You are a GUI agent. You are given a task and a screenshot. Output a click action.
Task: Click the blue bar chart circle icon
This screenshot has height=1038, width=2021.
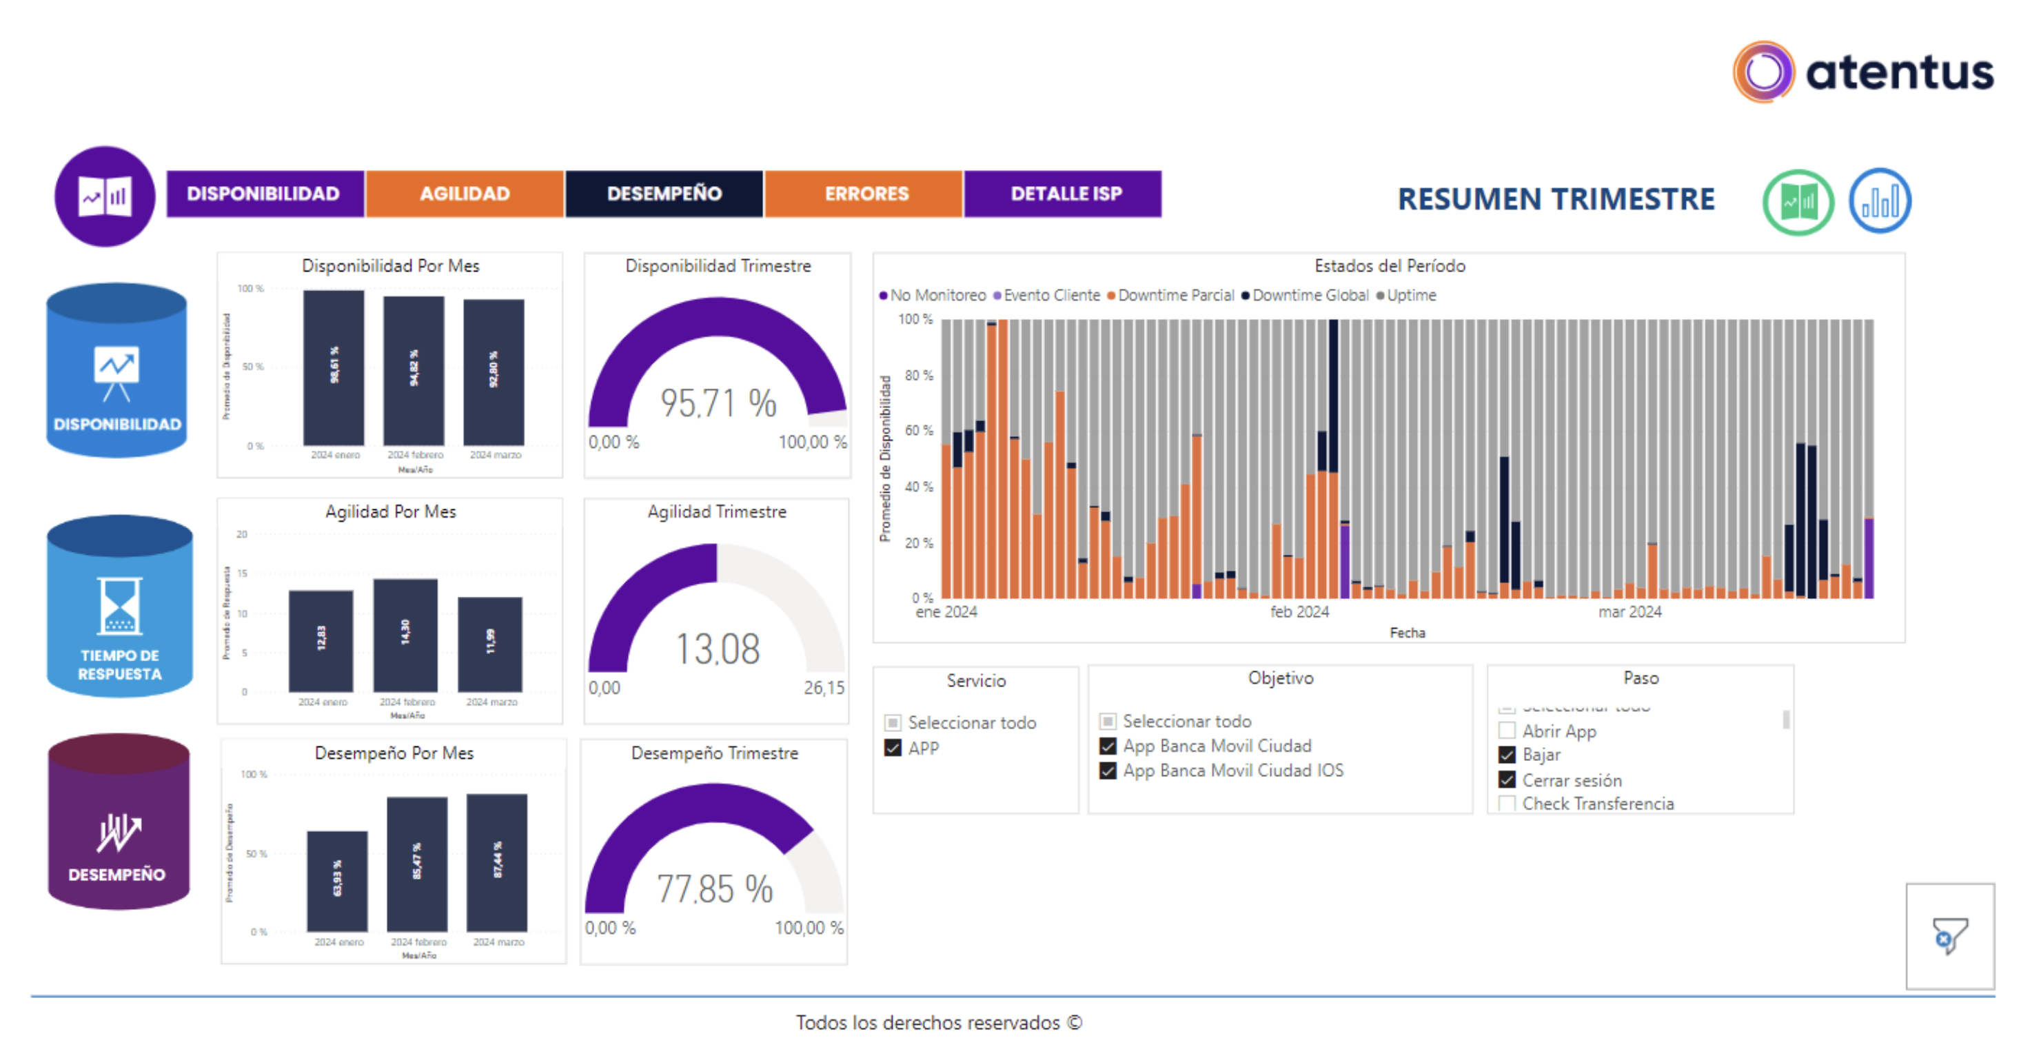pos(1879,202)
